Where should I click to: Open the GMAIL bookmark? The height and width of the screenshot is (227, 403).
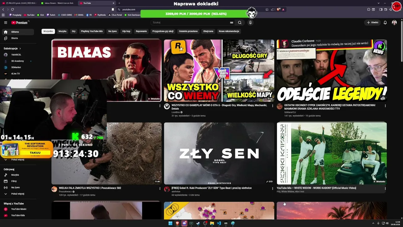tap(79, 15)
